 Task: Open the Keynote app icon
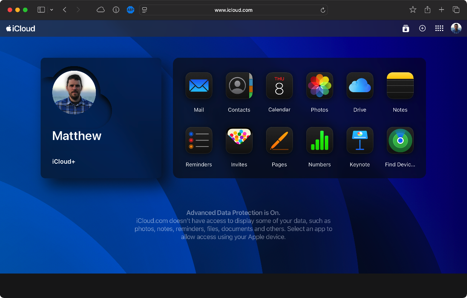tap(360, 140)
